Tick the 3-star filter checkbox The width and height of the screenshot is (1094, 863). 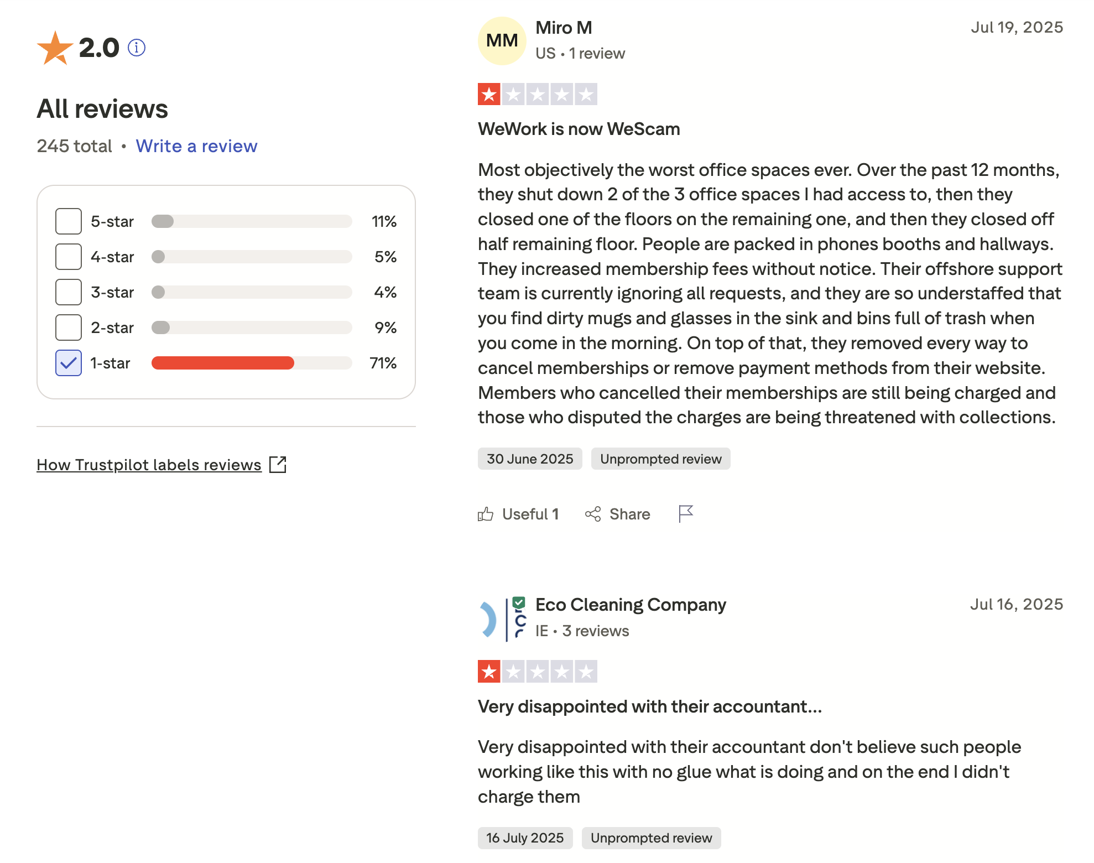[69, 292]
